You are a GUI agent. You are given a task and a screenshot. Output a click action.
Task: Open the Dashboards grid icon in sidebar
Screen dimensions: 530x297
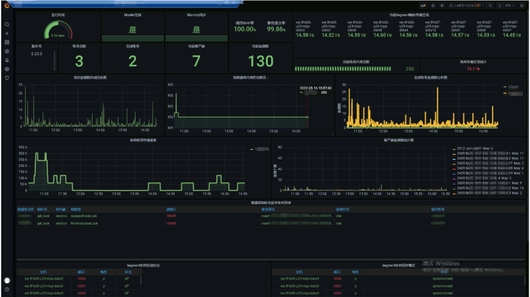(x=7, y=43)
